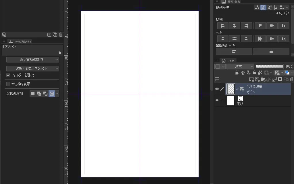Click the Clip to Layer Below icon
294x184 pixels.
[x=237, y=72]
